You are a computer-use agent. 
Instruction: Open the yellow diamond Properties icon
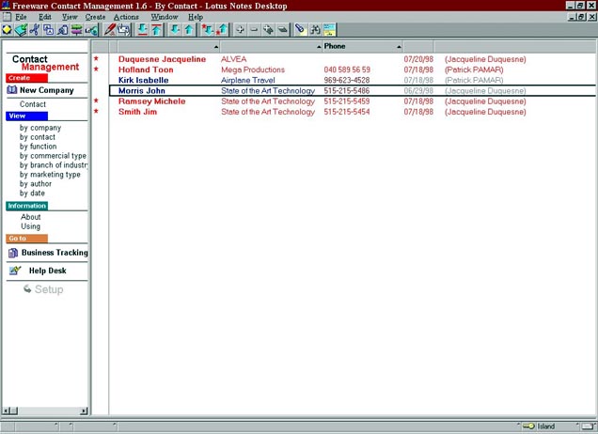[8, 30]
